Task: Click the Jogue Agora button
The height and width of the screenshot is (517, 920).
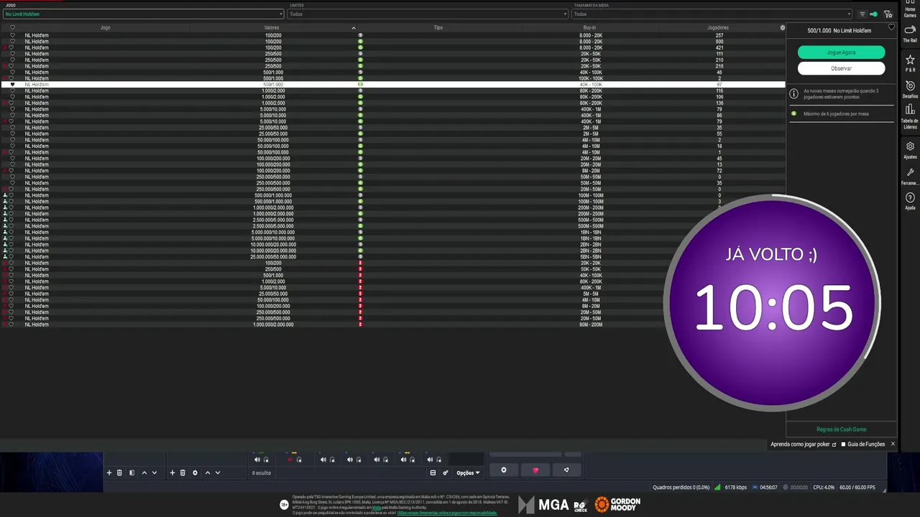Action: click(x=841, y=52)
